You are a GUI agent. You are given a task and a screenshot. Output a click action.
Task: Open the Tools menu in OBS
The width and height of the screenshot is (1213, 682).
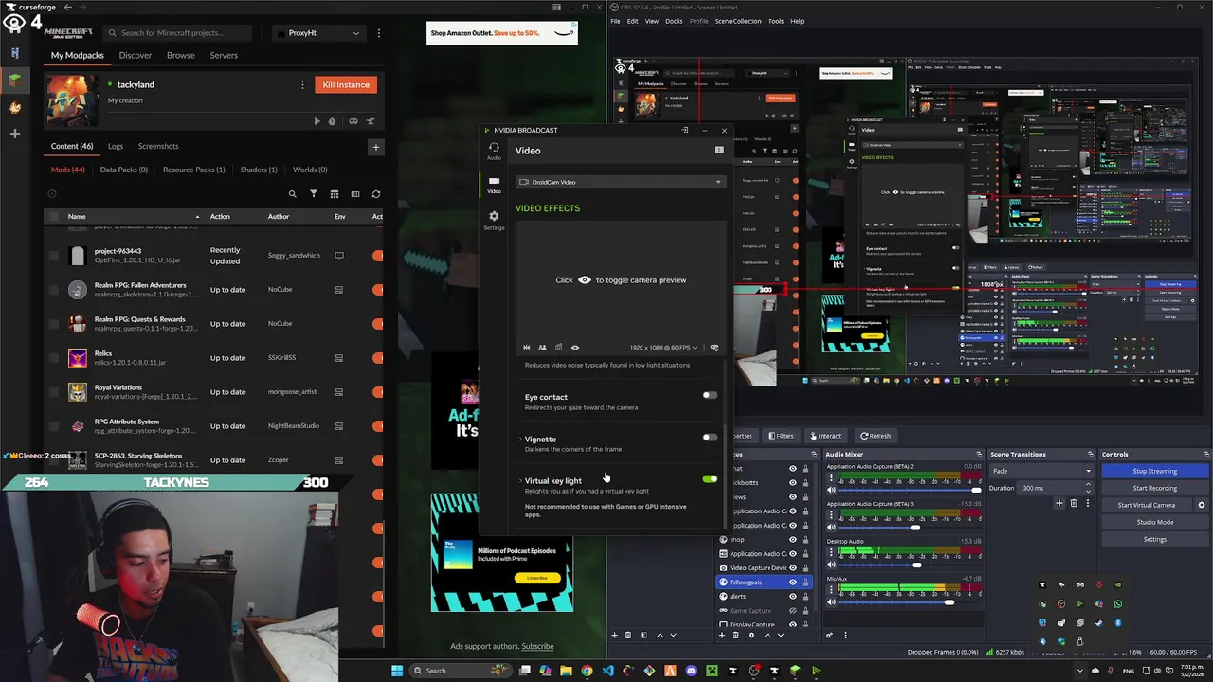(x=776, y=21)
